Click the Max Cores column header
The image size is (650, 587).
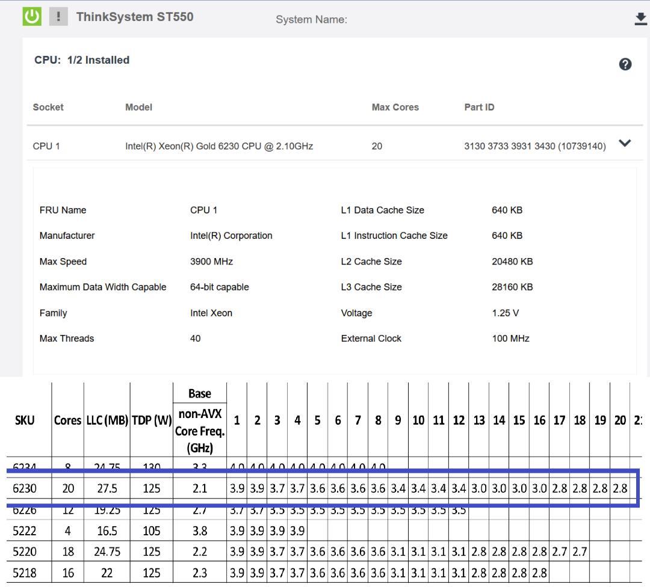coord(395,107)
